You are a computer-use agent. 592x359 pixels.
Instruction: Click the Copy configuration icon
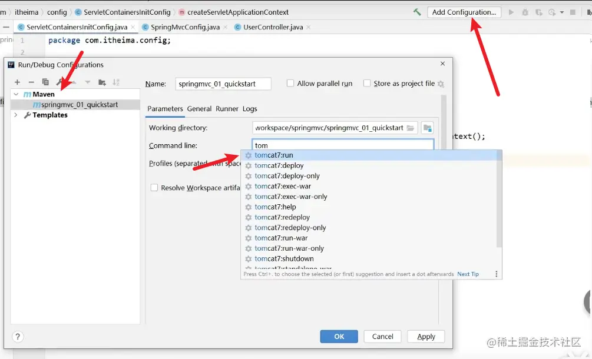pos(45,82)
